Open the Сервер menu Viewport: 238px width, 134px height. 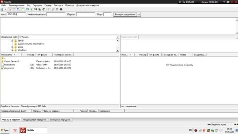[48, 5]
